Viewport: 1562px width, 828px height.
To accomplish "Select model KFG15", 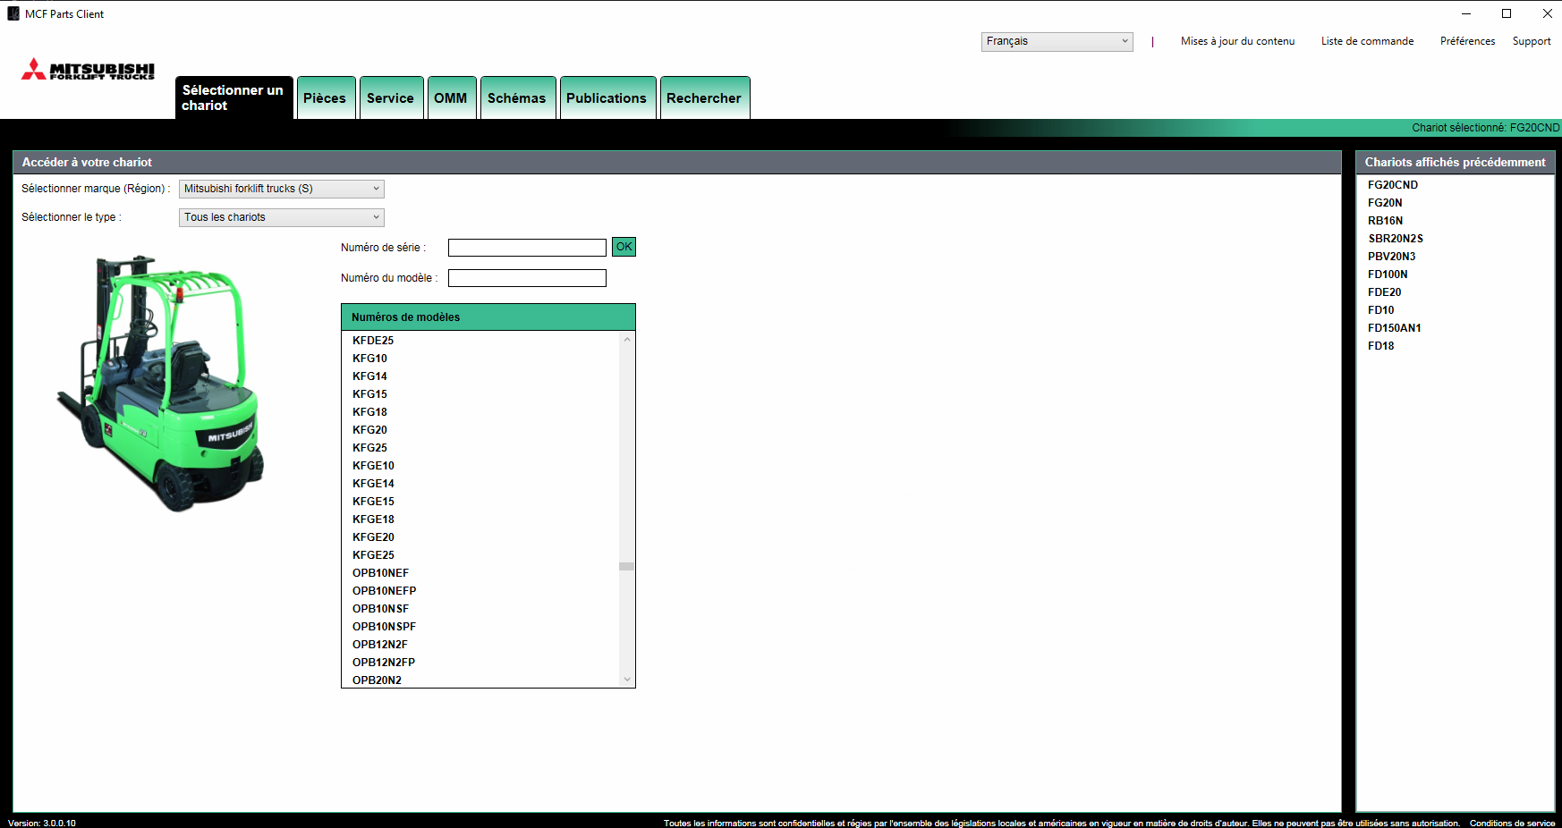I will pos(369,394).
